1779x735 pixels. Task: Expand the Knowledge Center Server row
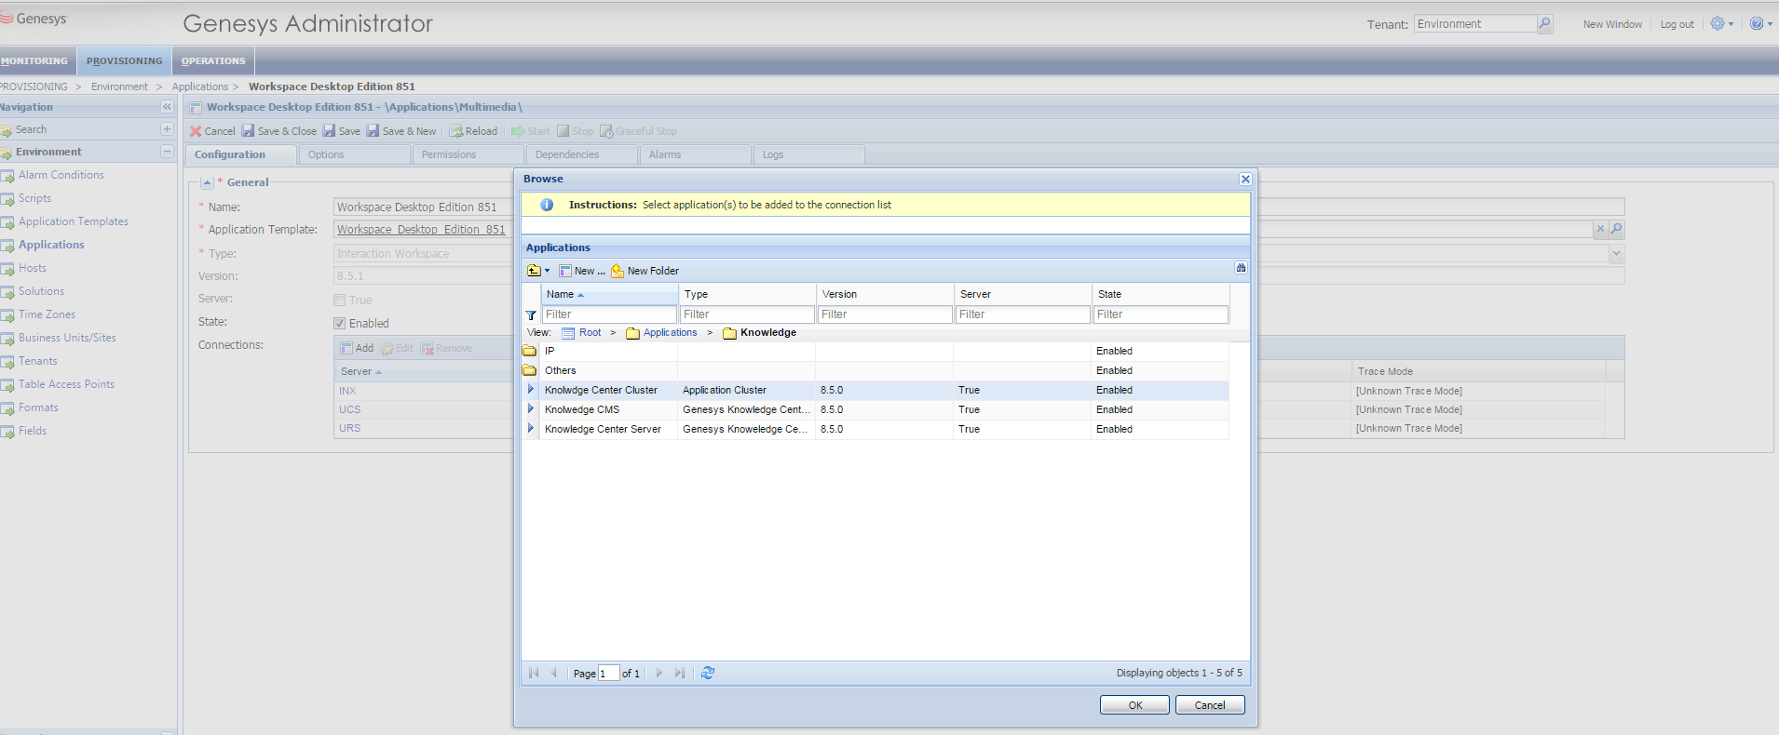531,429
